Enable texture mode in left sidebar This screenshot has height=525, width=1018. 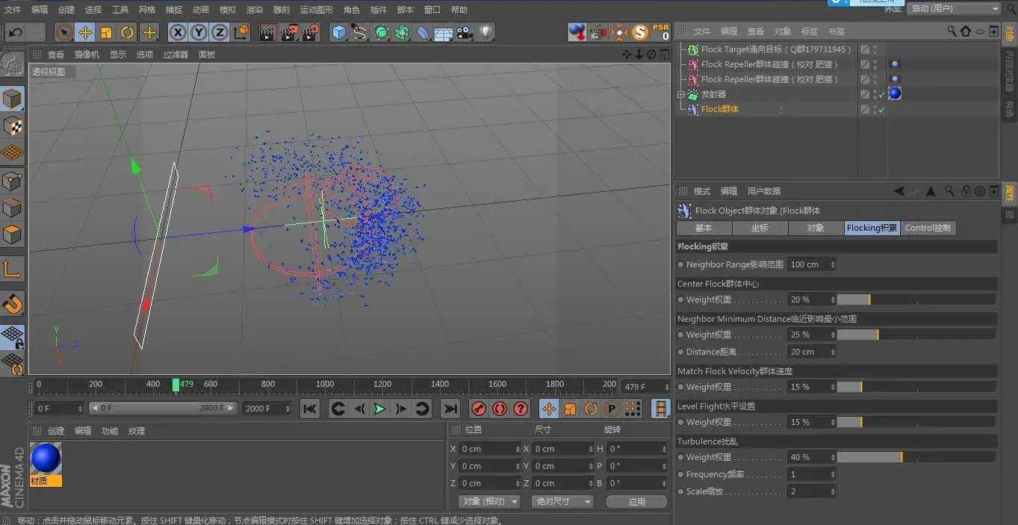[x=13, y=126]
